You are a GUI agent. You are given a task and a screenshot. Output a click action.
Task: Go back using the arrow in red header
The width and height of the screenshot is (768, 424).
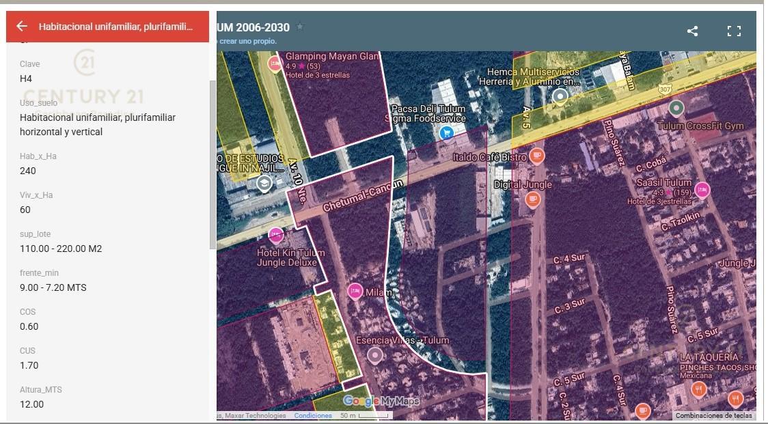pos(22,26)
